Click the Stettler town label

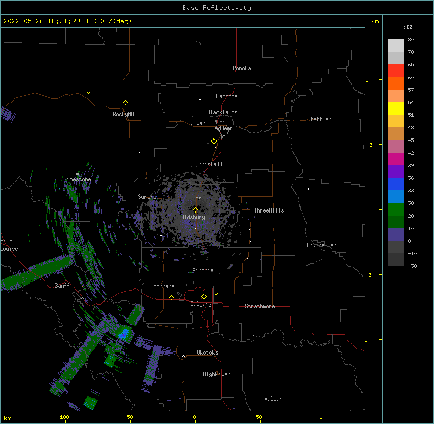[319, 119]
